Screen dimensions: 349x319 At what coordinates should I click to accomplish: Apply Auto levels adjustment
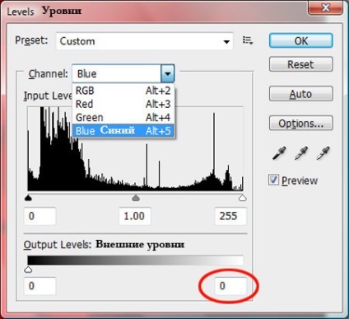coord(301,94)
